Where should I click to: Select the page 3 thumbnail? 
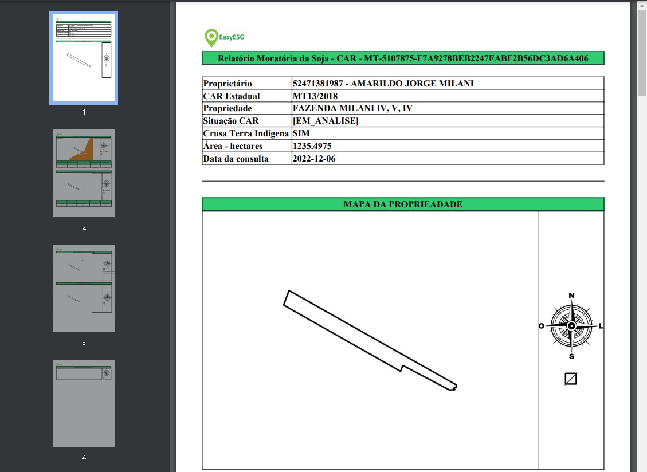coord(84,288)
